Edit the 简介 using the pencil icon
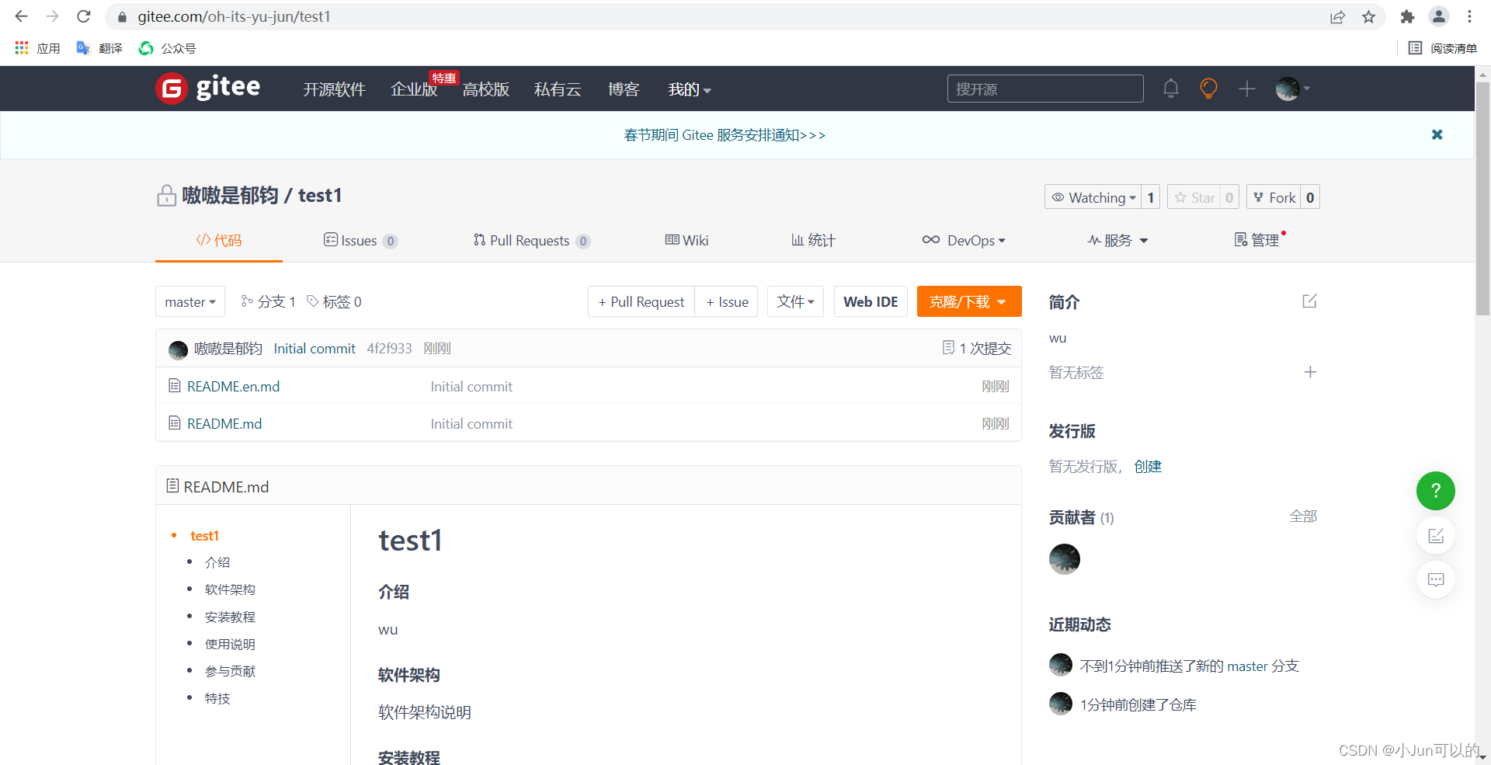 [x=1309, y=301]
